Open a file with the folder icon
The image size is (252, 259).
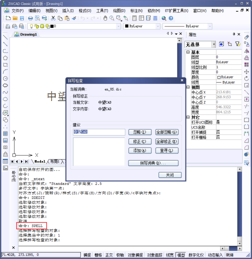click(15, 18)
